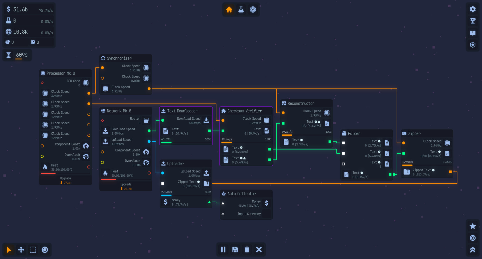Save the current layout with floppy disk icon

coord(235,249)
